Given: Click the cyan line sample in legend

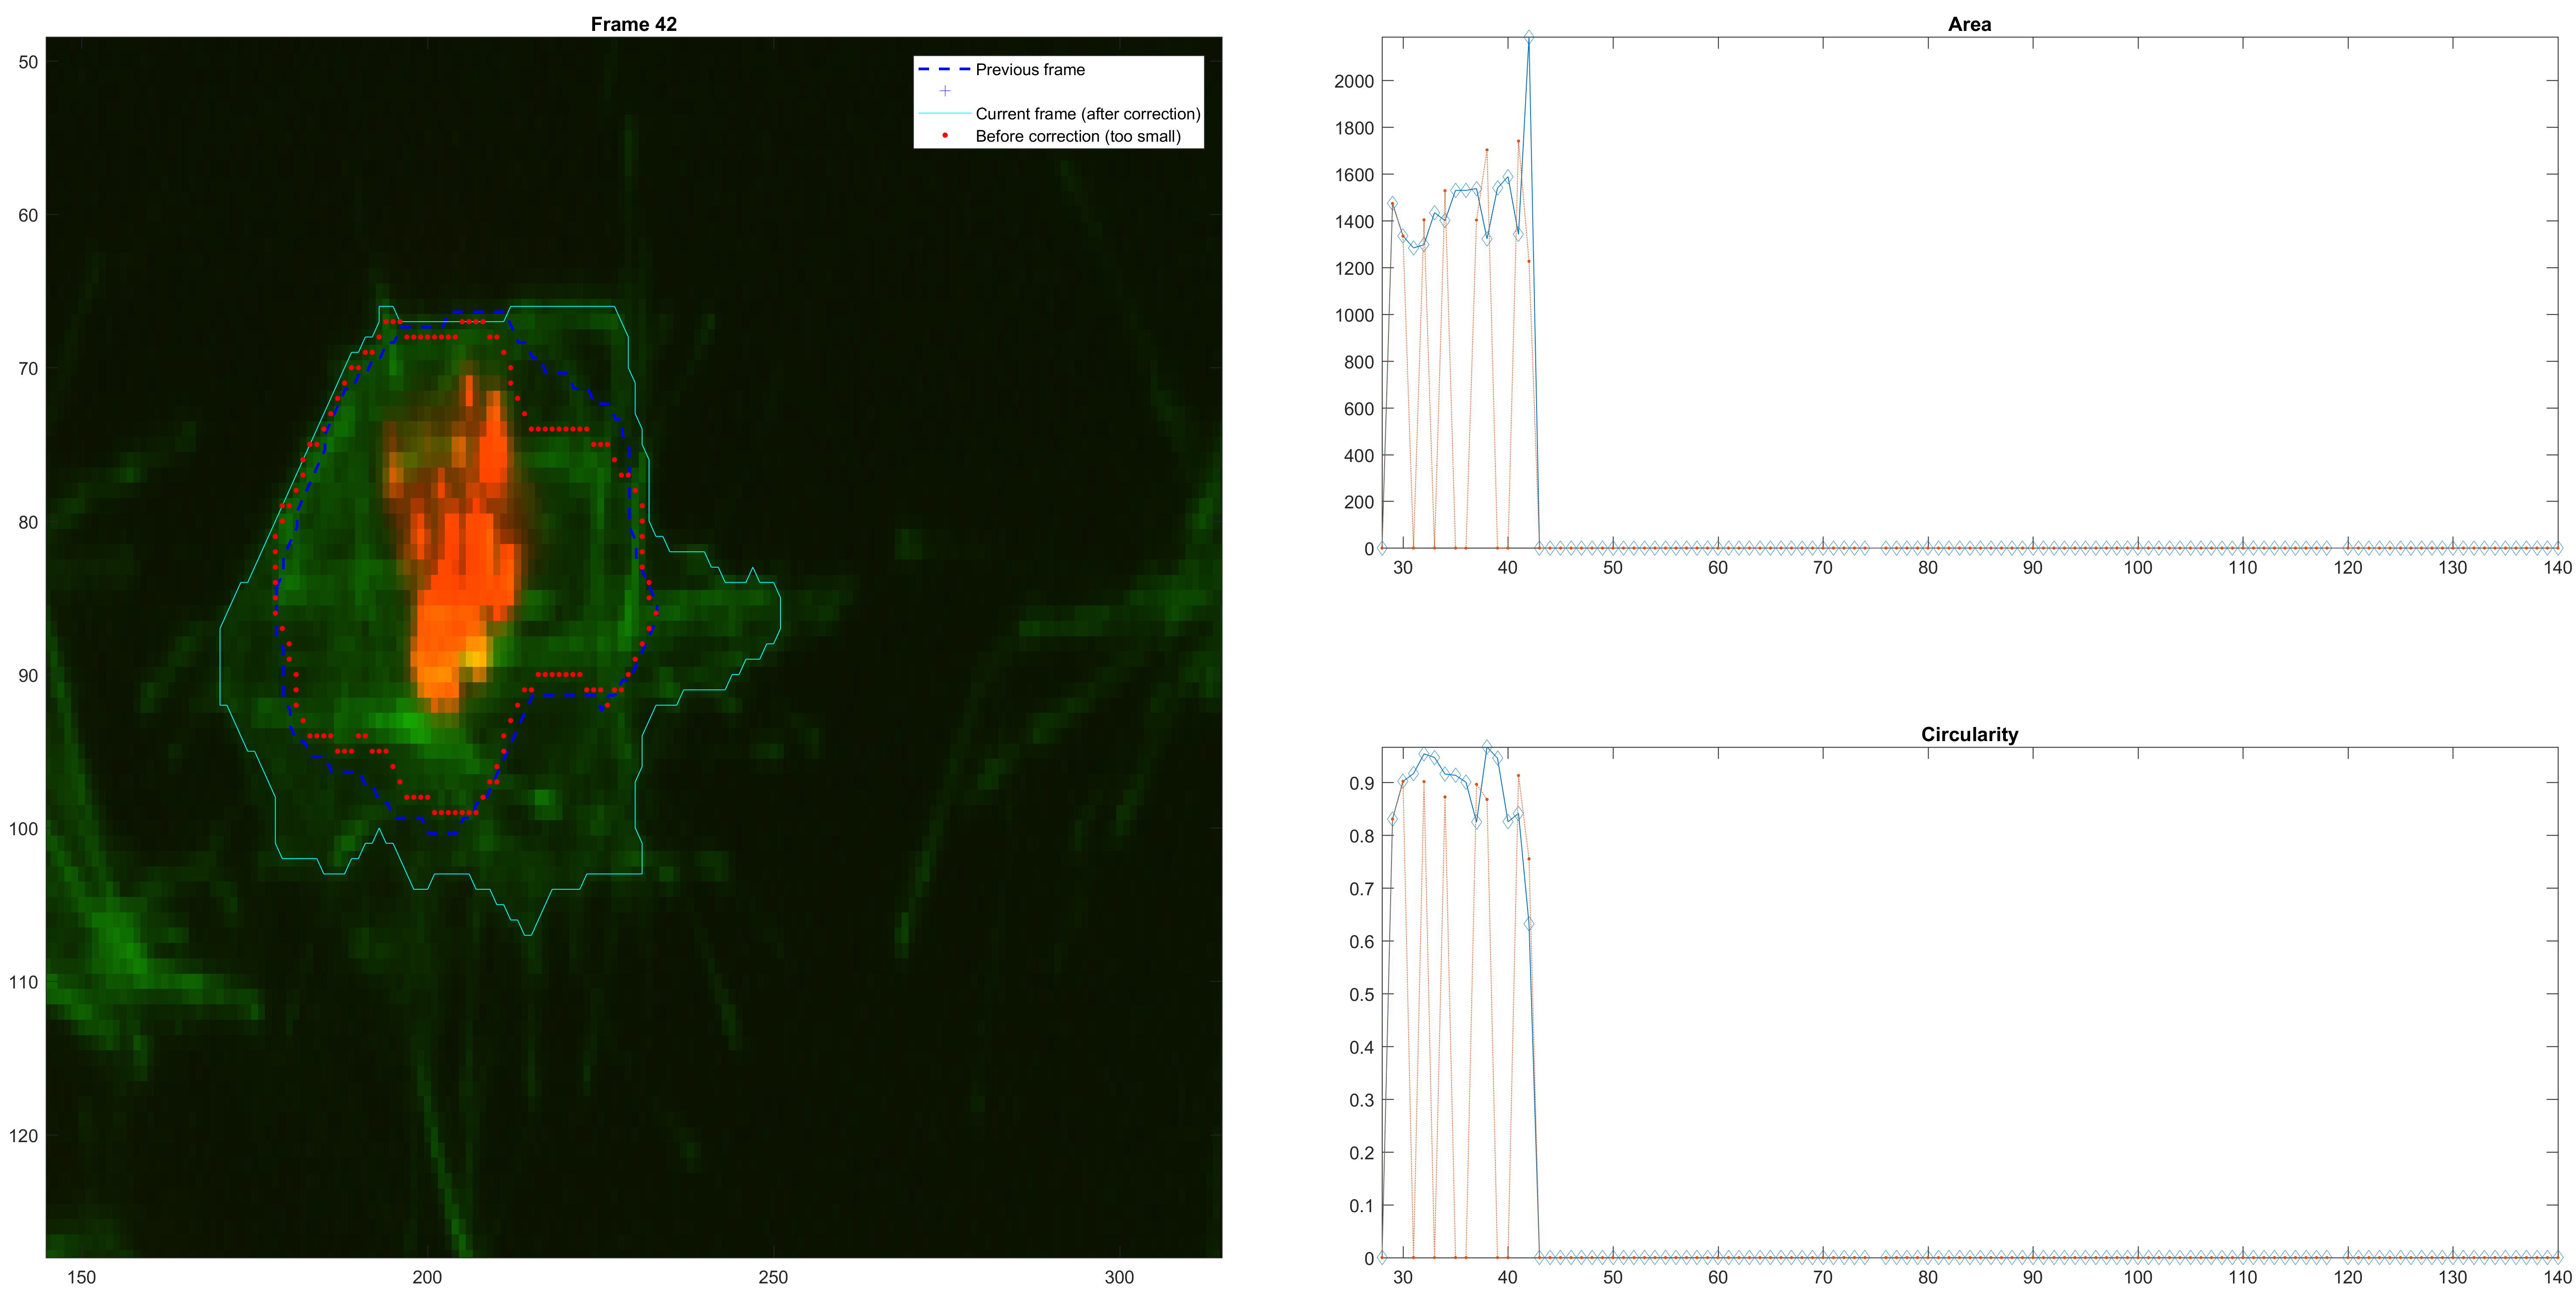Looking at the screenshot, I should coord(944,113).
